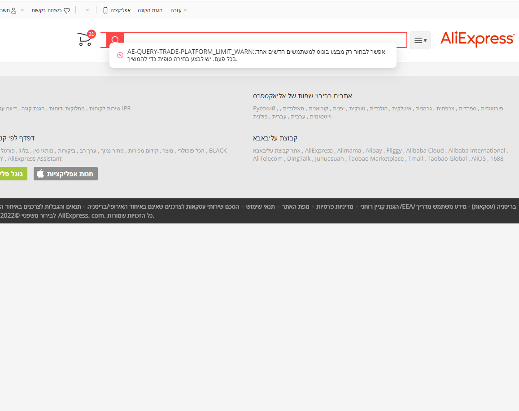Open the AliExpress Assistant link
Viewport: 519px width, 411px height.
35,159
